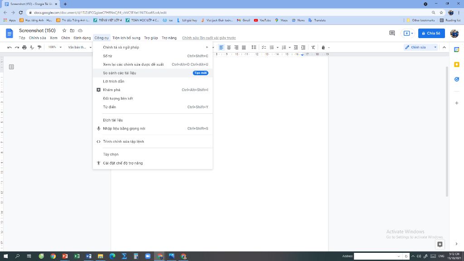Viewport: 464px width, 261px height.
Task: Start Nhập liệu bằng giọng nói
Action: click(x=153, y=128)
